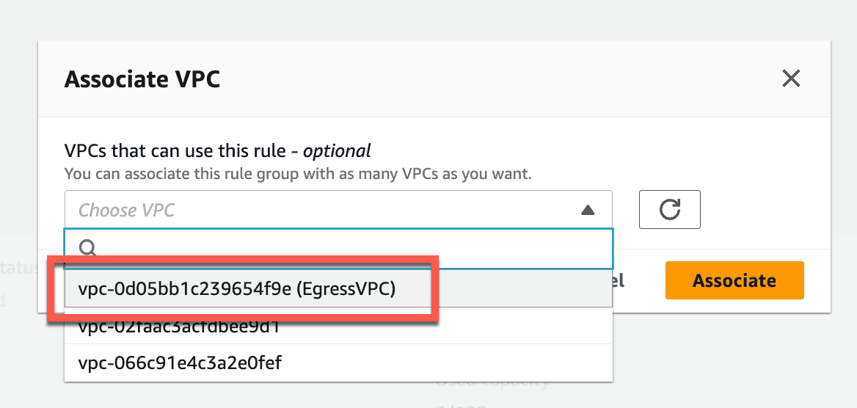857x408 pixels.
Task: Click the Associate VPC dialog heading
Action: pyautogui.click(x=142, y=79)
